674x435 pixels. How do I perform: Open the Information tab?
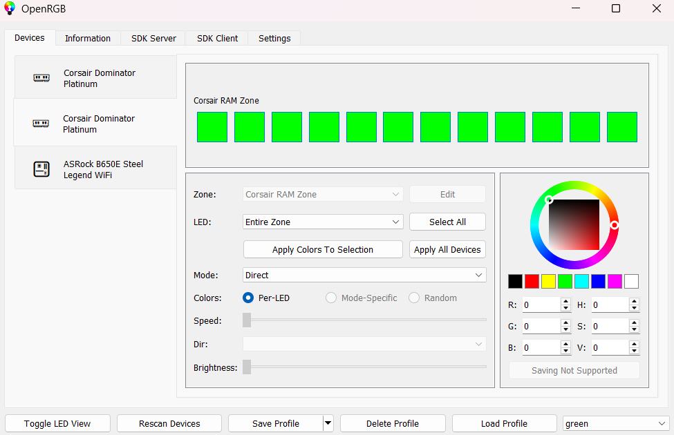88,38
